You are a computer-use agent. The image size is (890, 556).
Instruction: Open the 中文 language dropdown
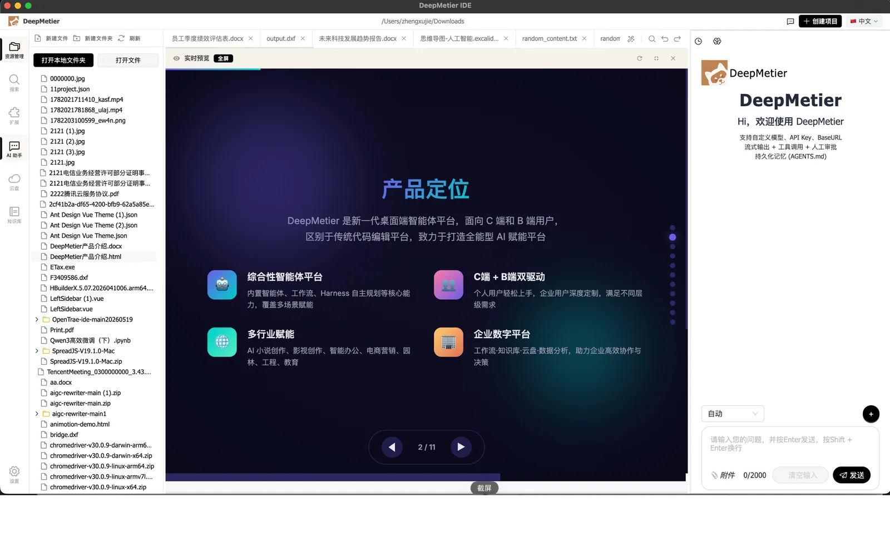(864, 21)
